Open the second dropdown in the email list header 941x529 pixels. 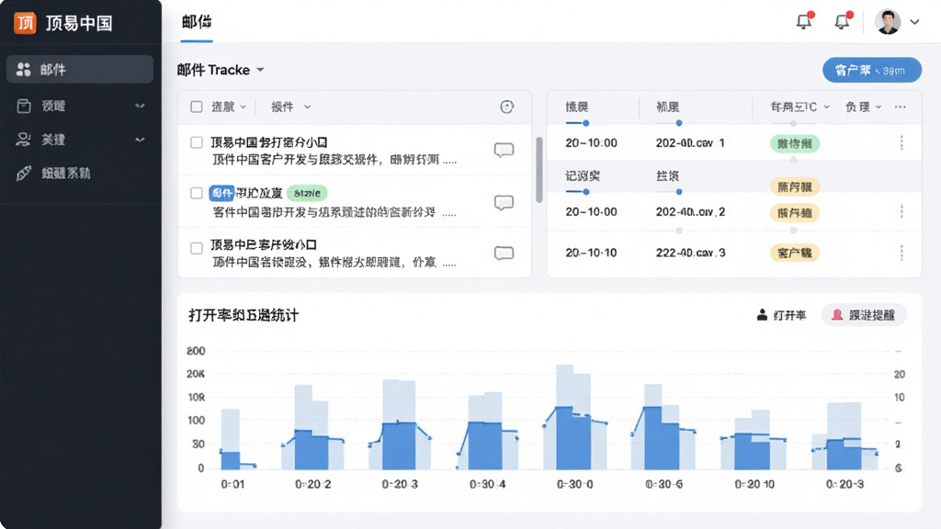291,107
